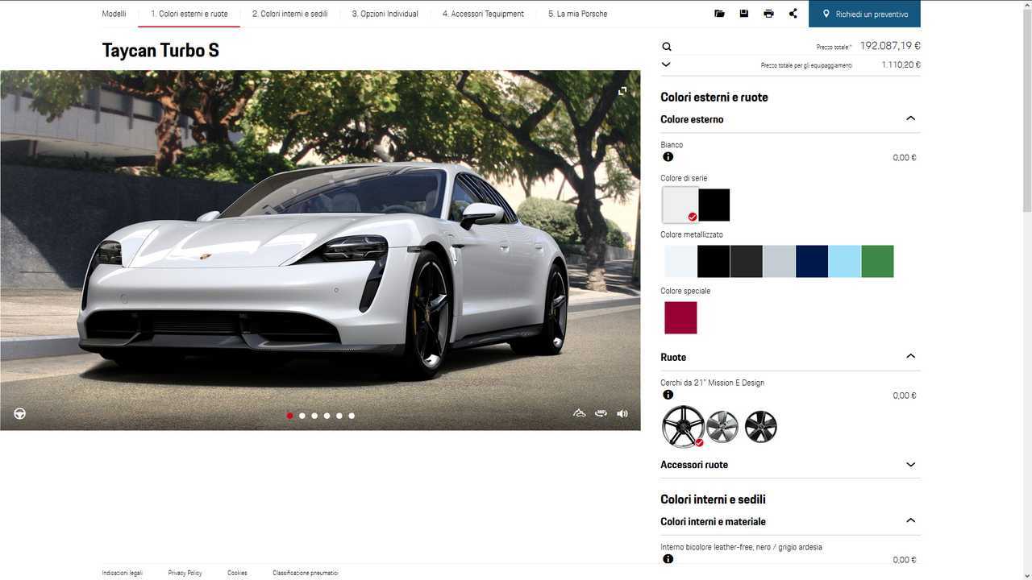The height and width of the screenshot is (580, 1032).
Task: Open info for Bianco exterior colour
Action: [x=668, y=157]
